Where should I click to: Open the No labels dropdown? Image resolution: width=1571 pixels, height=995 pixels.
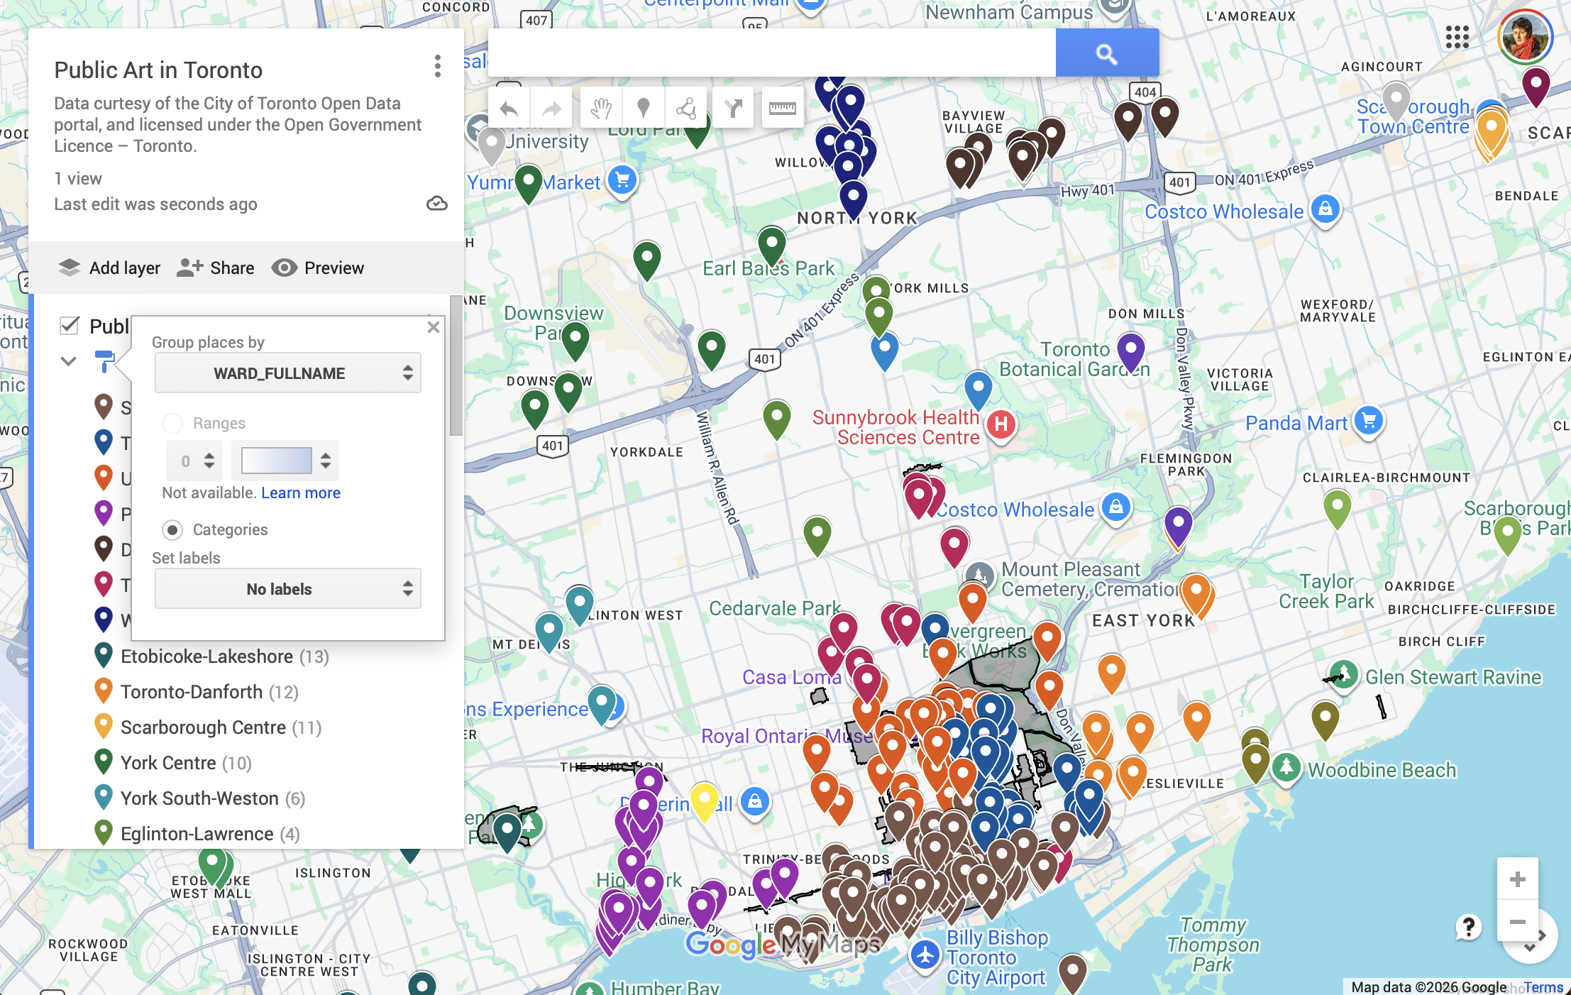(x=288, y=589)
